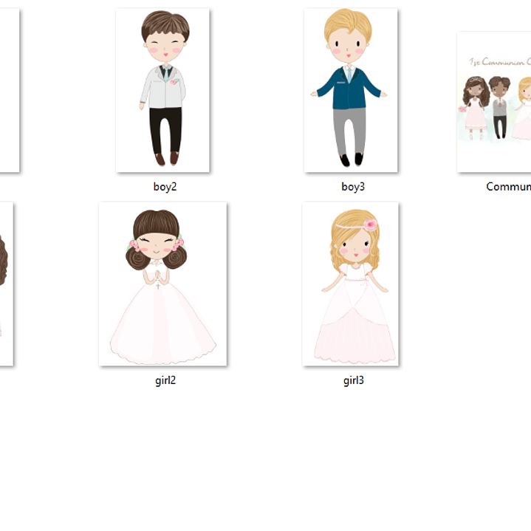Select the girl2 image thumbnail

tap(162, 284)
